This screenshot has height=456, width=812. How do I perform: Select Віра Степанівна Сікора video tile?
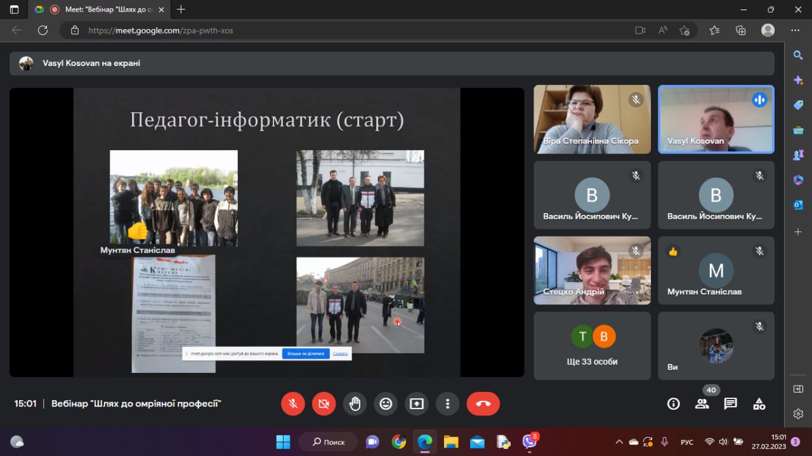pos(592,119)
